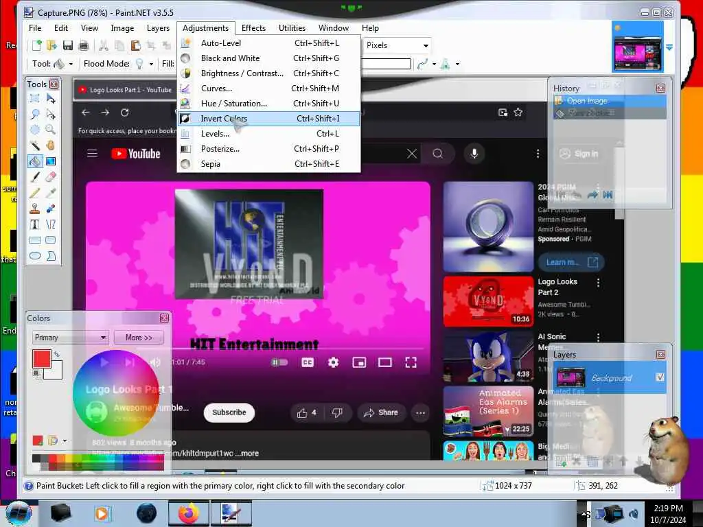Image resolution: width=703 pixels, height=527 pixels.
Task: Open Firefox from the taskbar
Action: tap(189, 513)
